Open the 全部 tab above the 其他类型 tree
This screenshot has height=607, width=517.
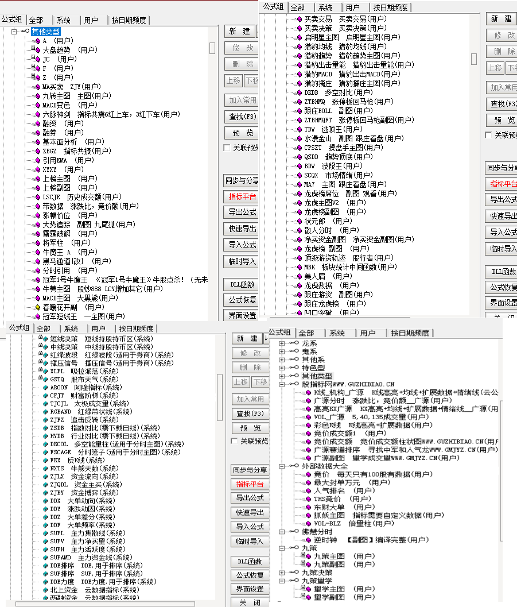(x=36, y=20)
